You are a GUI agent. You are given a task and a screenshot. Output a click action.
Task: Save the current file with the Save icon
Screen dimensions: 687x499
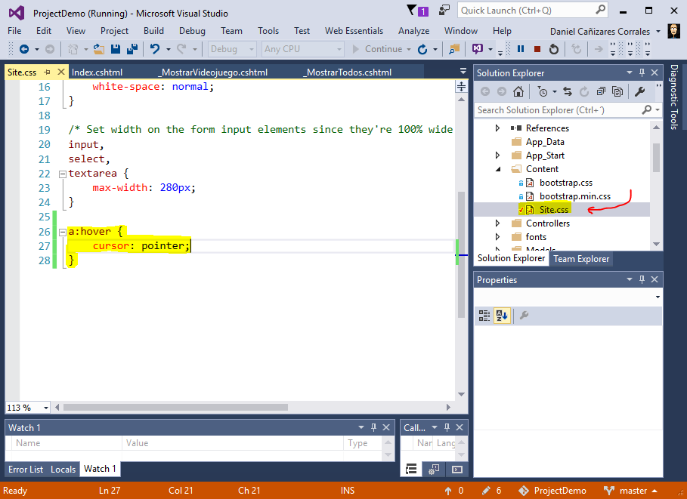click(116, 49)
